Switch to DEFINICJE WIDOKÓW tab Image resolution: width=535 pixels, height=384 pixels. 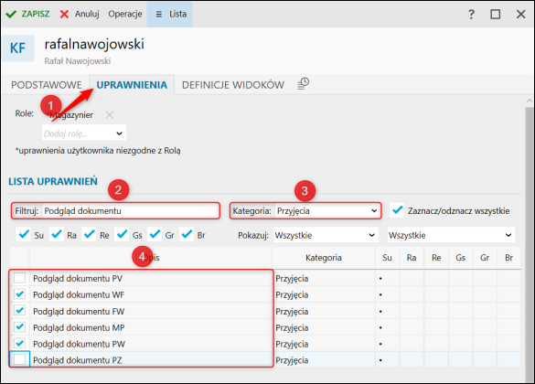[233, 85]
